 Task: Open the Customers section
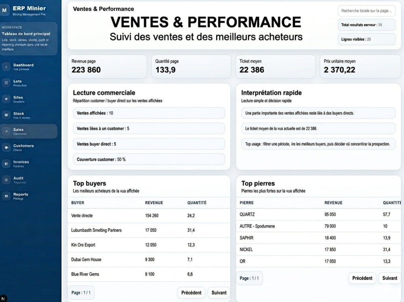pos(29,148)
